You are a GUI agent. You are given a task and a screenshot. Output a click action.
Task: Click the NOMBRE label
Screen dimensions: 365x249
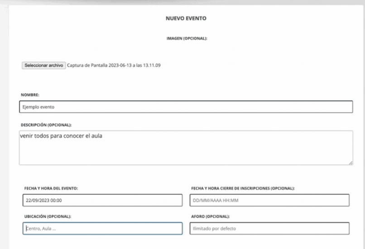30,95
